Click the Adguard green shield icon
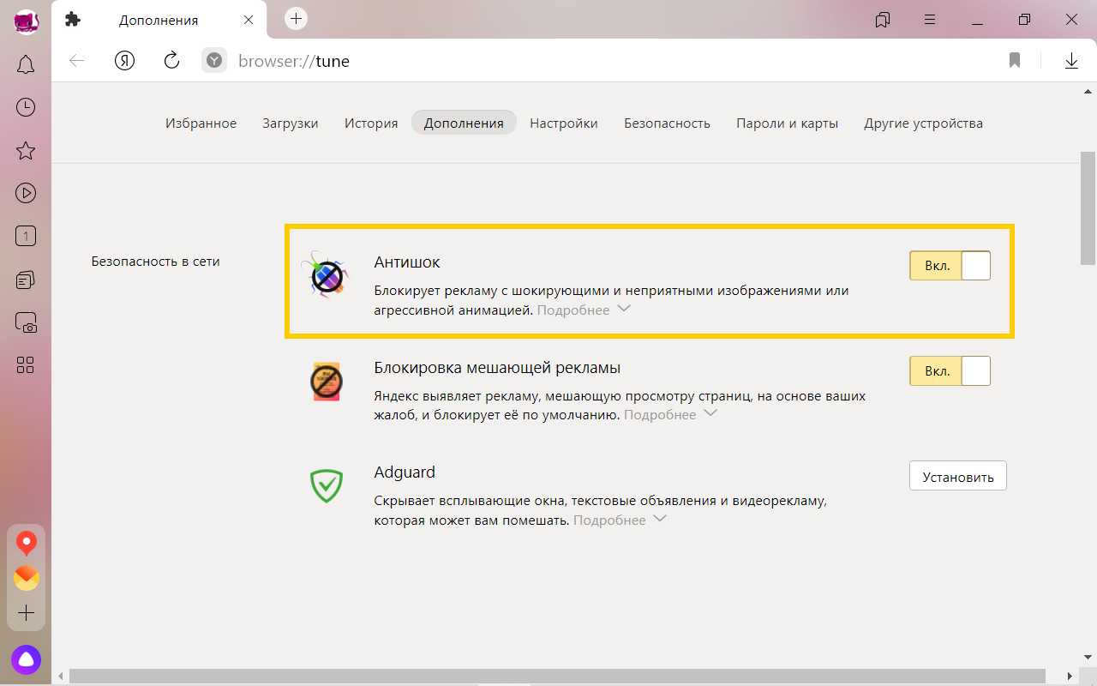The image size is (1097, 686). (x=327, y=486)
